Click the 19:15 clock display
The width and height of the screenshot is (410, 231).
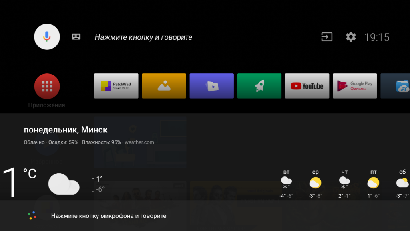377,37
